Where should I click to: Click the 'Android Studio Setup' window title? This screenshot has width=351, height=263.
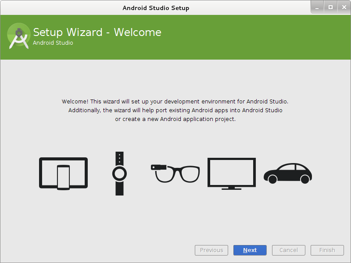(156, 8)
